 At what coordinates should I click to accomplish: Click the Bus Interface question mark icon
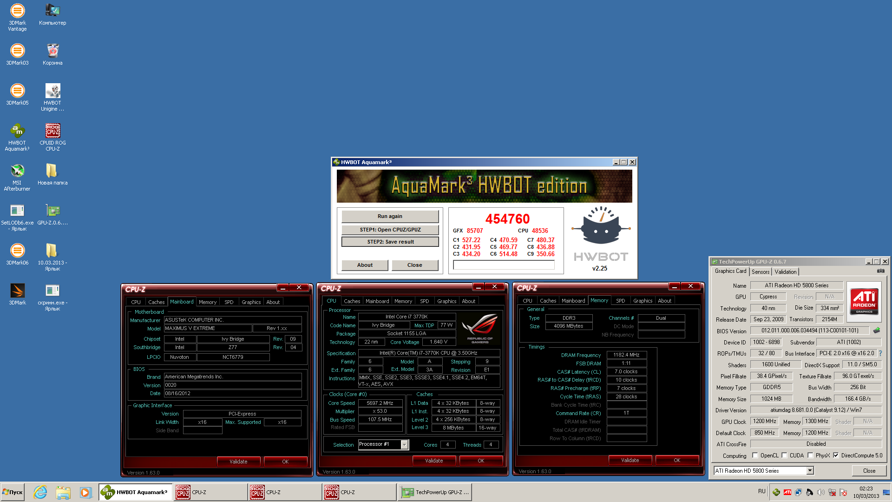pyautogui.click(x=880, y=353)
